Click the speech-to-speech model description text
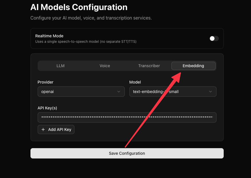The width and height of the screenshot is (251, 178). (86, 42)
